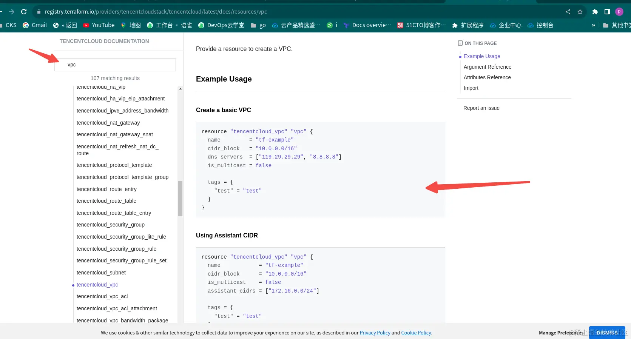Viewport: 631px width, 339px height.
Task: Open tencentcloud_subnet resource
Action: pyautogui.click(x=101, y=273)
